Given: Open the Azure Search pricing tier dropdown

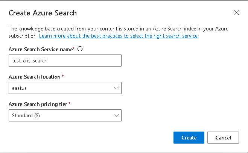Looking at the screenshot, I should (x=65, y=115).
